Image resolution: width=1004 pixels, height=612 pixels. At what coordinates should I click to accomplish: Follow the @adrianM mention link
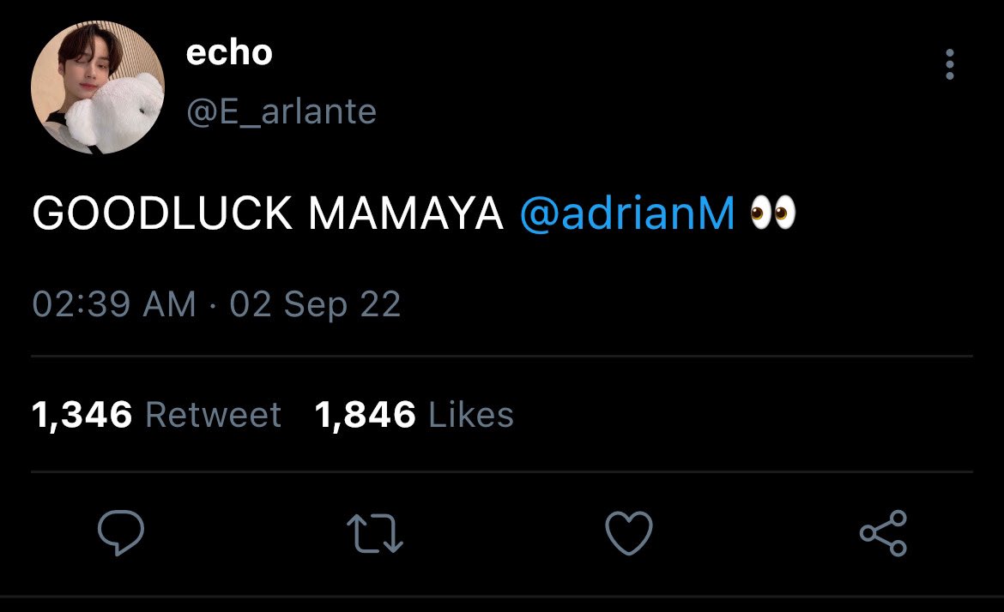(x=627, y=213)
